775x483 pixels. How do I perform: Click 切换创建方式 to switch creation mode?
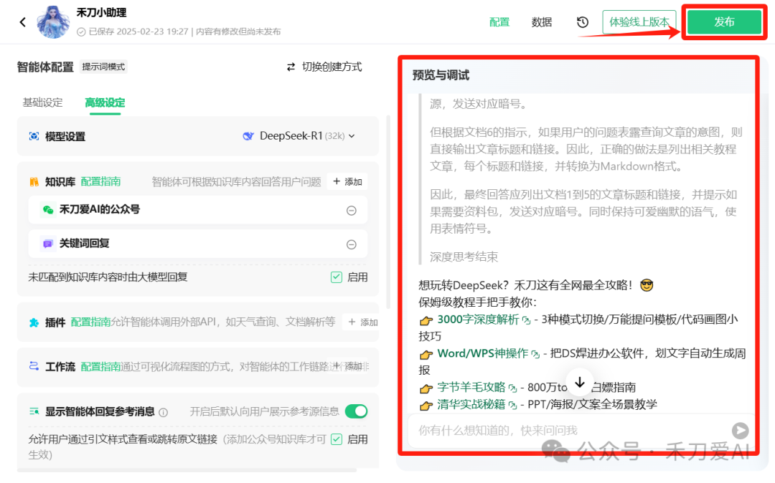click(324, 67)
